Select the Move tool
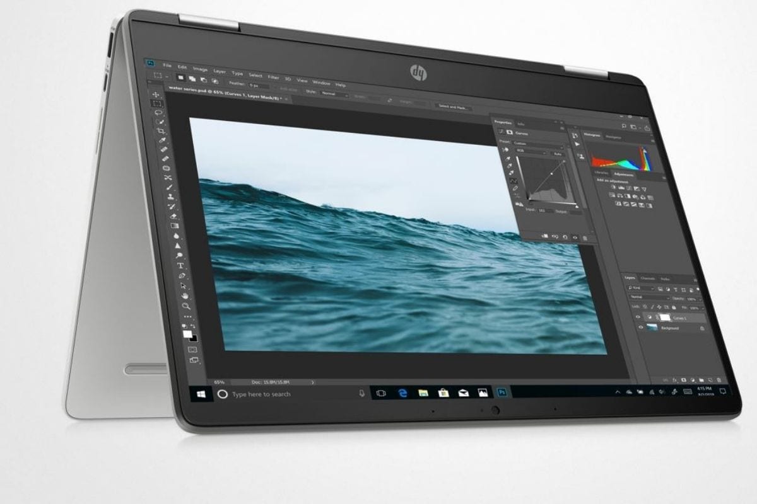Image resolution: width=757 pixels, height=504 pixels. [x=156, y=94]
